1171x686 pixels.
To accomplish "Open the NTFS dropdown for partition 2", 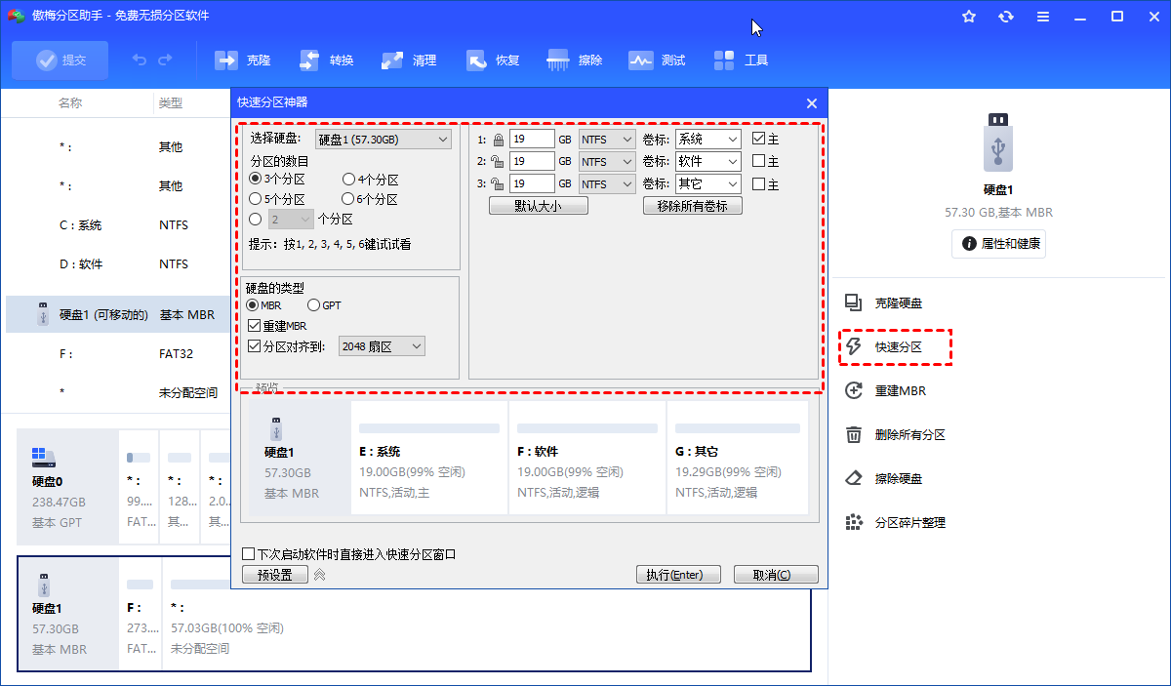I will click(607, 161).
